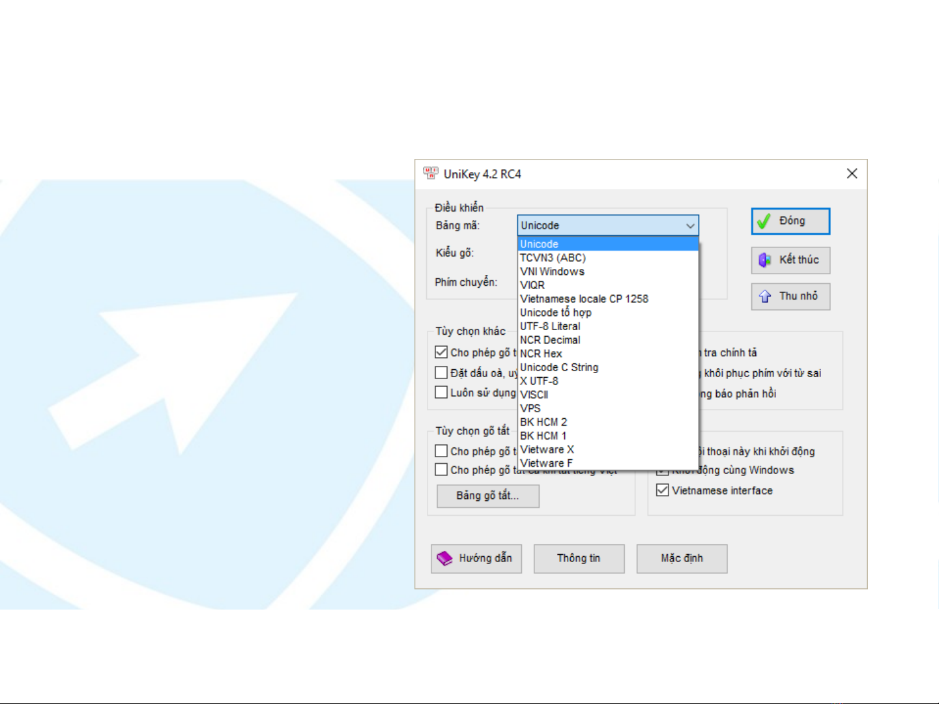939x704 pixels.
Task: Click the Đóng button
Action: [x=790, y=221]
